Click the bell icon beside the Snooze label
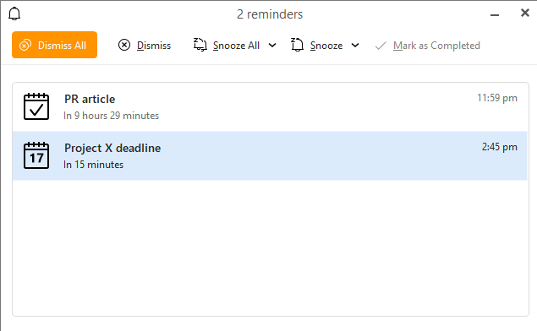 click(297, 45)
